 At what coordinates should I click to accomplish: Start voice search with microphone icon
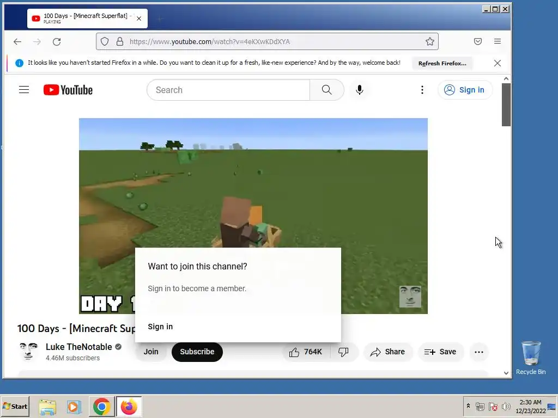360,90
